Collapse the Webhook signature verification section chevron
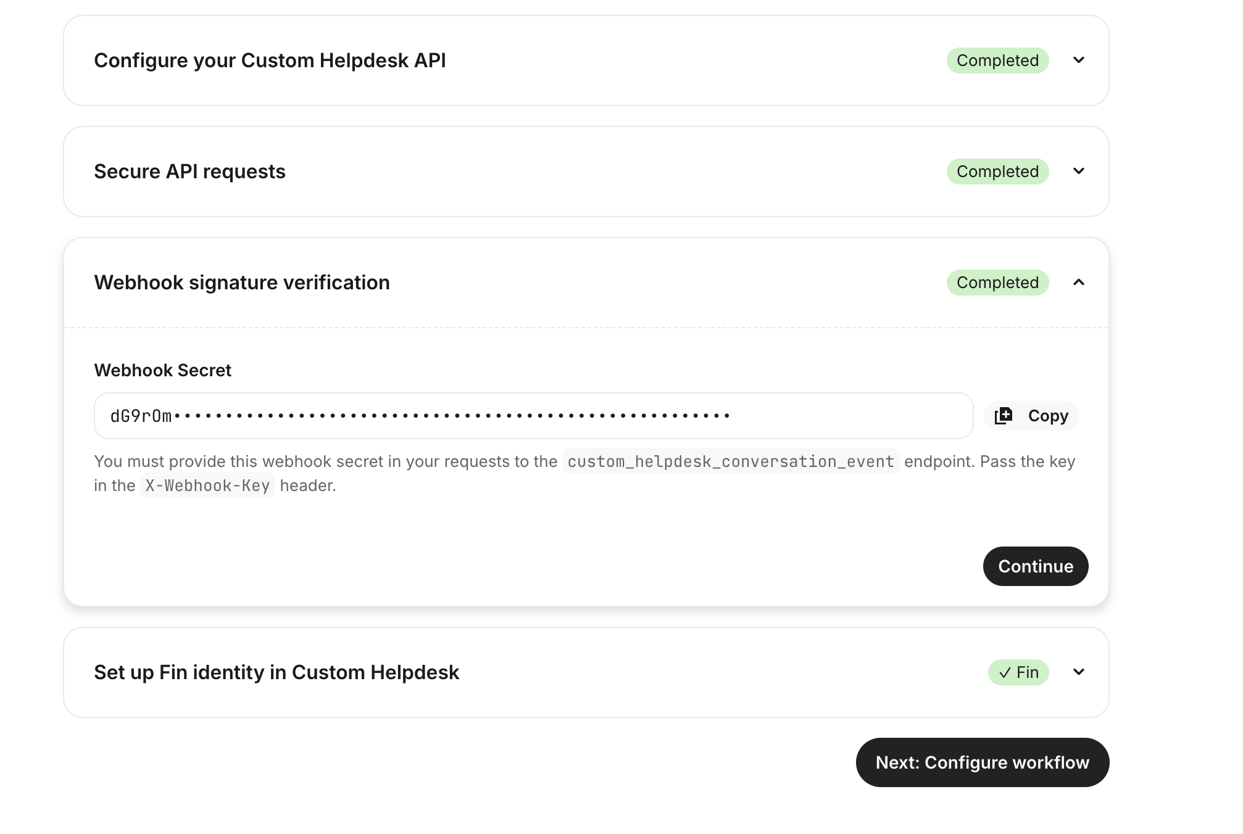Image resolution: width=1243 pixels, height=834 pixels. tap(1079, 283)
